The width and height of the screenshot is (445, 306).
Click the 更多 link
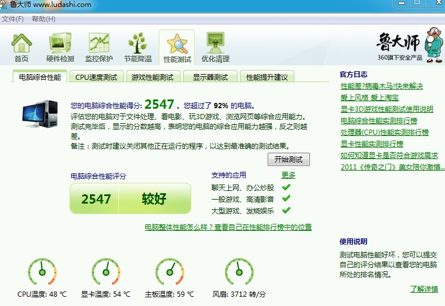(289, 175)
